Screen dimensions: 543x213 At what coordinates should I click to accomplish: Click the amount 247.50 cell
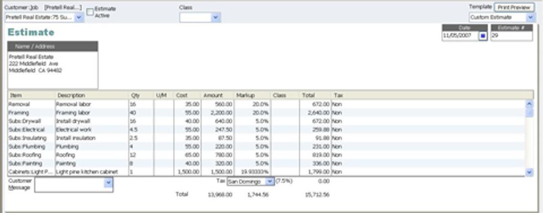point(217,130)
